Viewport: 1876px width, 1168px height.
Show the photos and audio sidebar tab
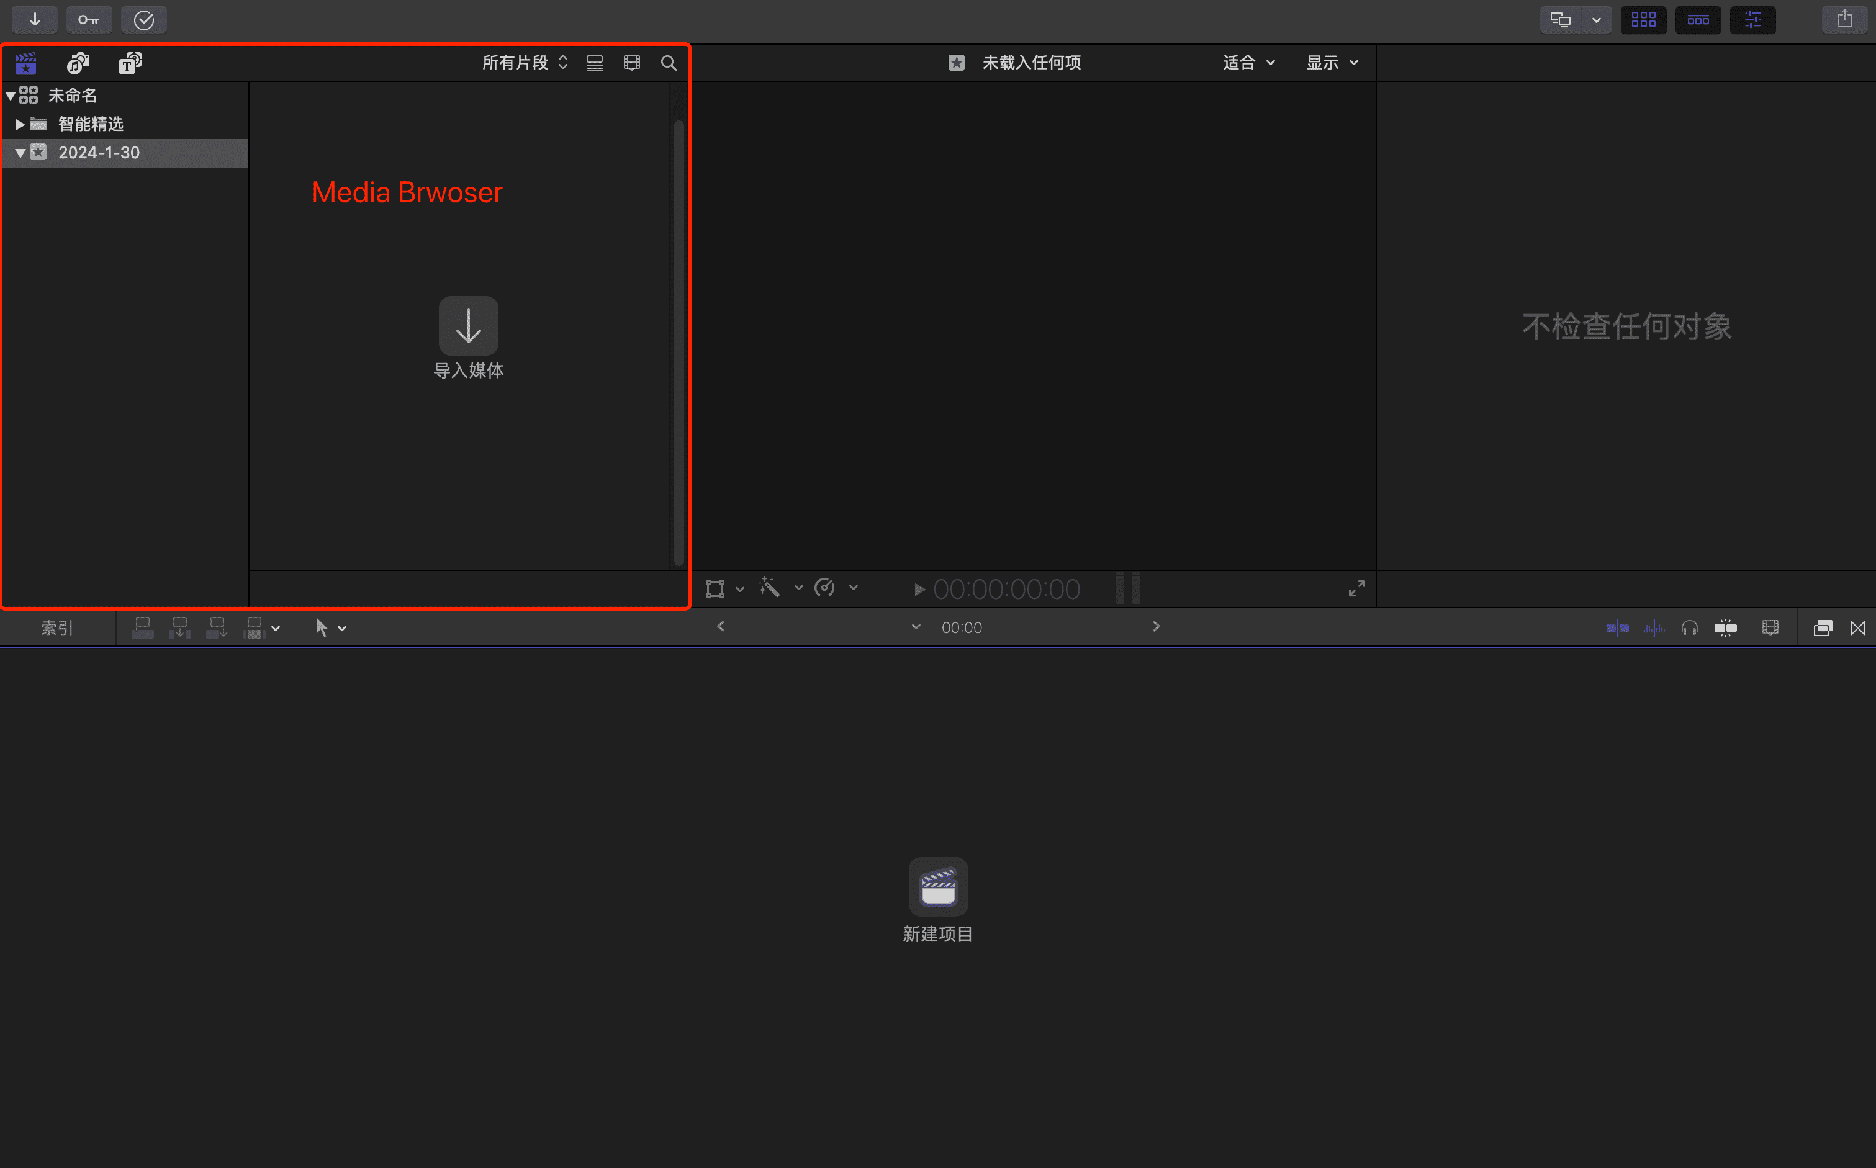click(78, 63)
